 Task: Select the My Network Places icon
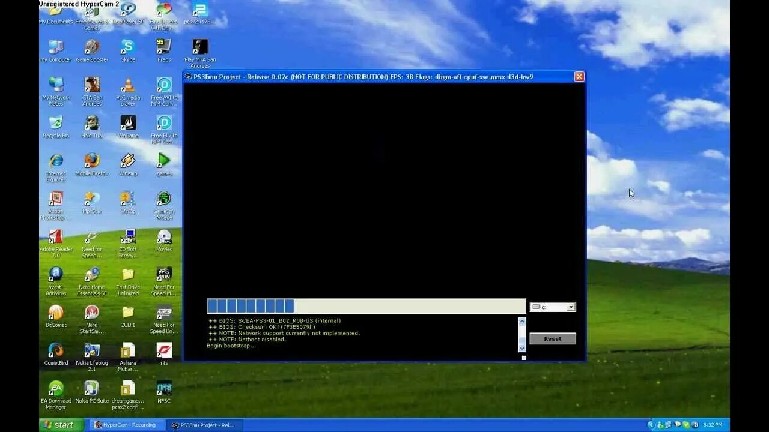(56, 92)
